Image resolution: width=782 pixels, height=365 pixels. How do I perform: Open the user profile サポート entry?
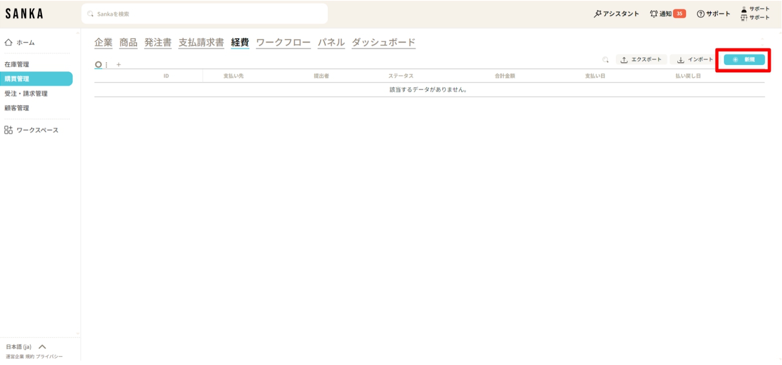click(x=755, y=9)
